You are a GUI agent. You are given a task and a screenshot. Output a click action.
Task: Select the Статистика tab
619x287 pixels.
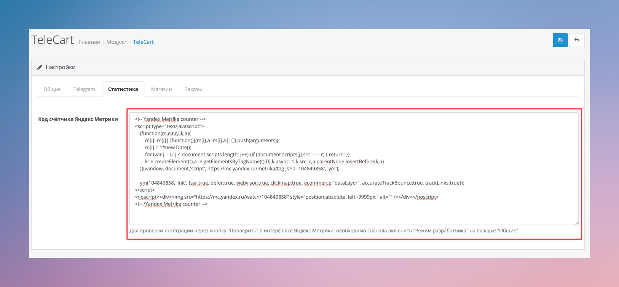click(123, 89)
